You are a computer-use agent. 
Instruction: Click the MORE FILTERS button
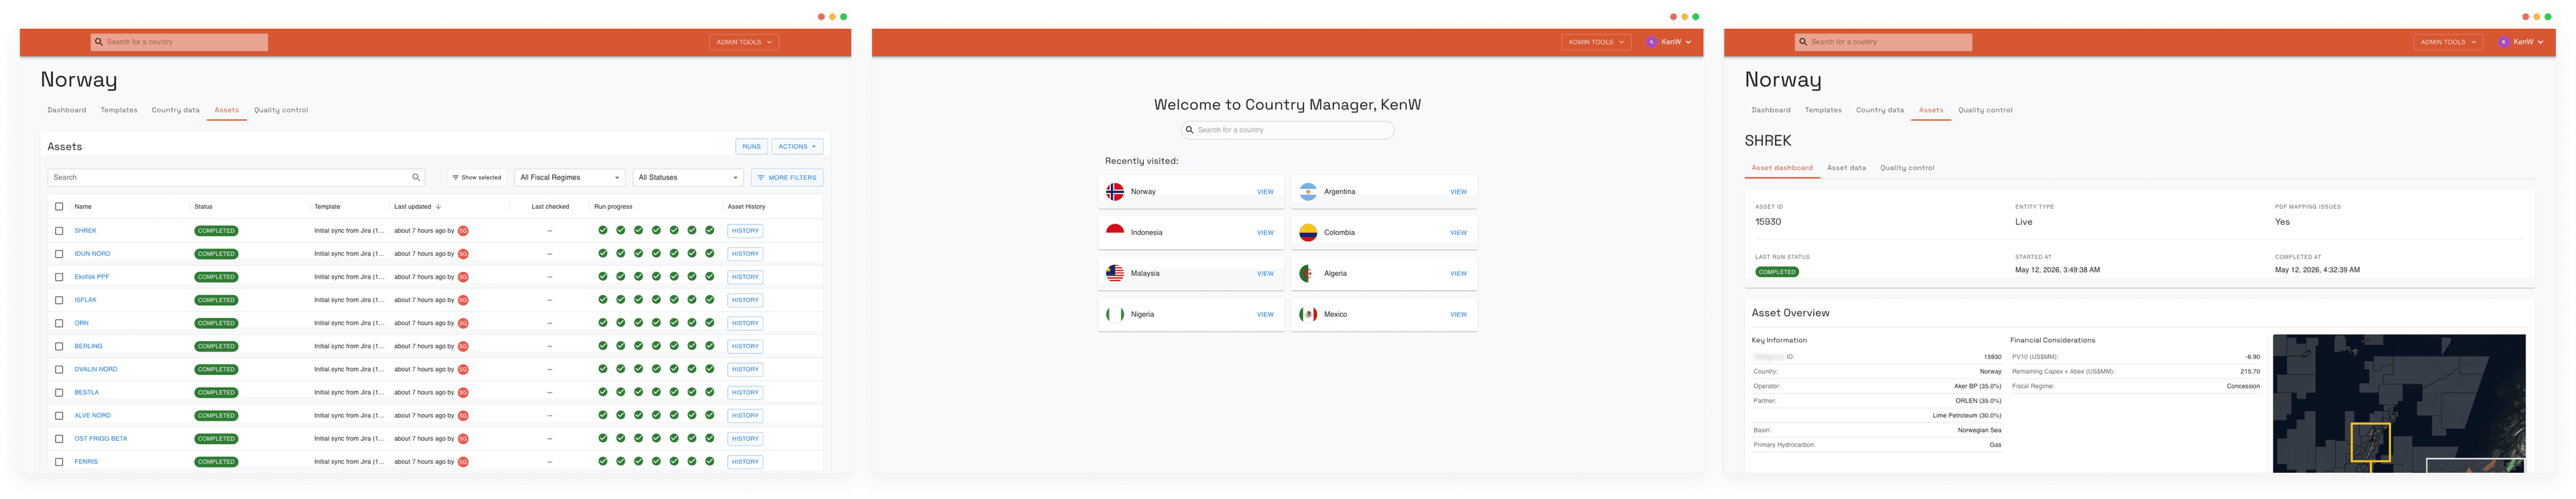click(x=787, y=177)
